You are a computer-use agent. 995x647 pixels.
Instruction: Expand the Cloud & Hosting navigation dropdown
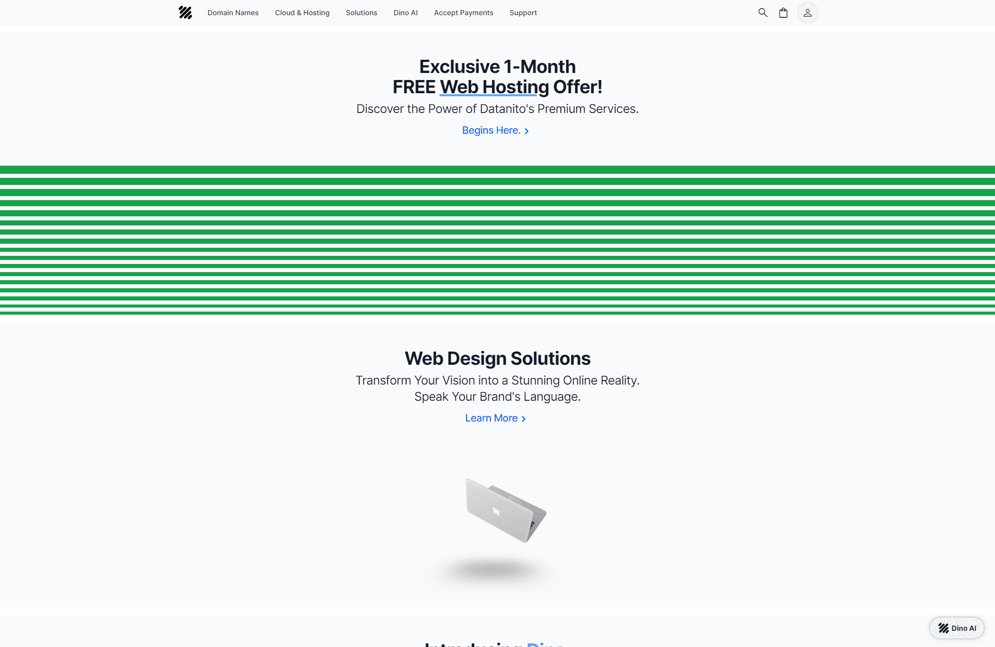coord(302,13)
